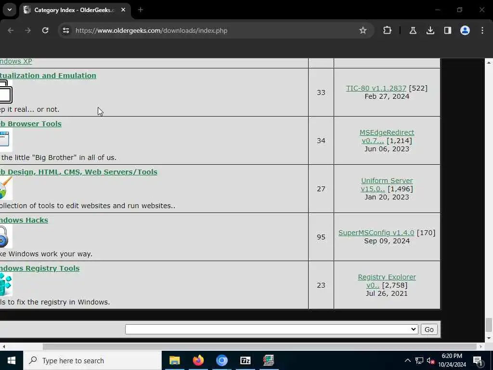Click horizontal scrollbar left arrow
This screenshot has width=493, height=370.
pos(3,346)
